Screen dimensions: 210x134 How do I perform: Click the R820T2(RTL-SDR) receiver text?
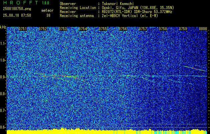pos(137,12)
